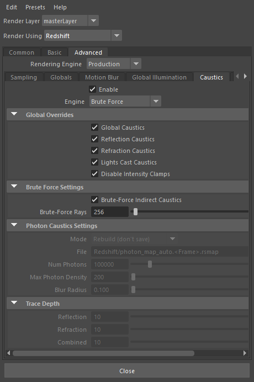Screen dimensions: 254x382
Task: Switch to the Global Illumination tab
Action: pos(159,77)
